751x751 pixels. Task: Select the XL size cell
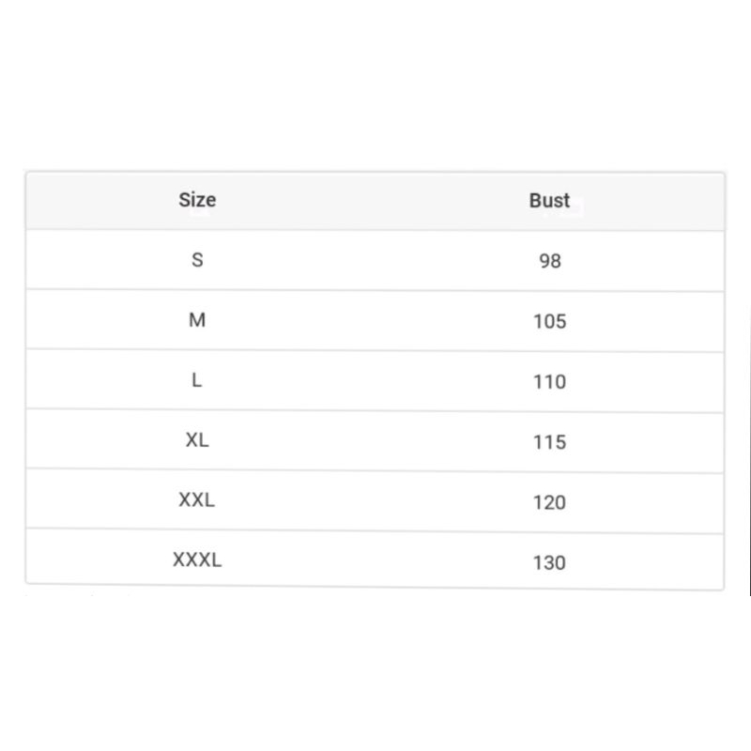click(197, 440)
